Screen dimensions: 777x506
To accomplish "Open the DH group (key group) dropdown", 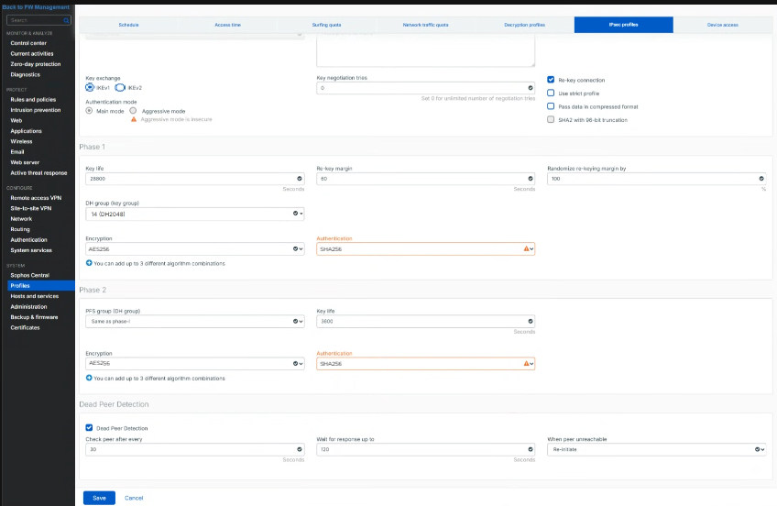I will click(195, 214).
